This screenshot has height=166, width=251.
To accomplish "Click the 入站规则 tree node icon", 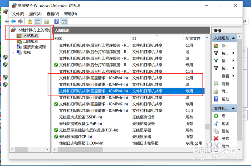I will pos(19,36).
